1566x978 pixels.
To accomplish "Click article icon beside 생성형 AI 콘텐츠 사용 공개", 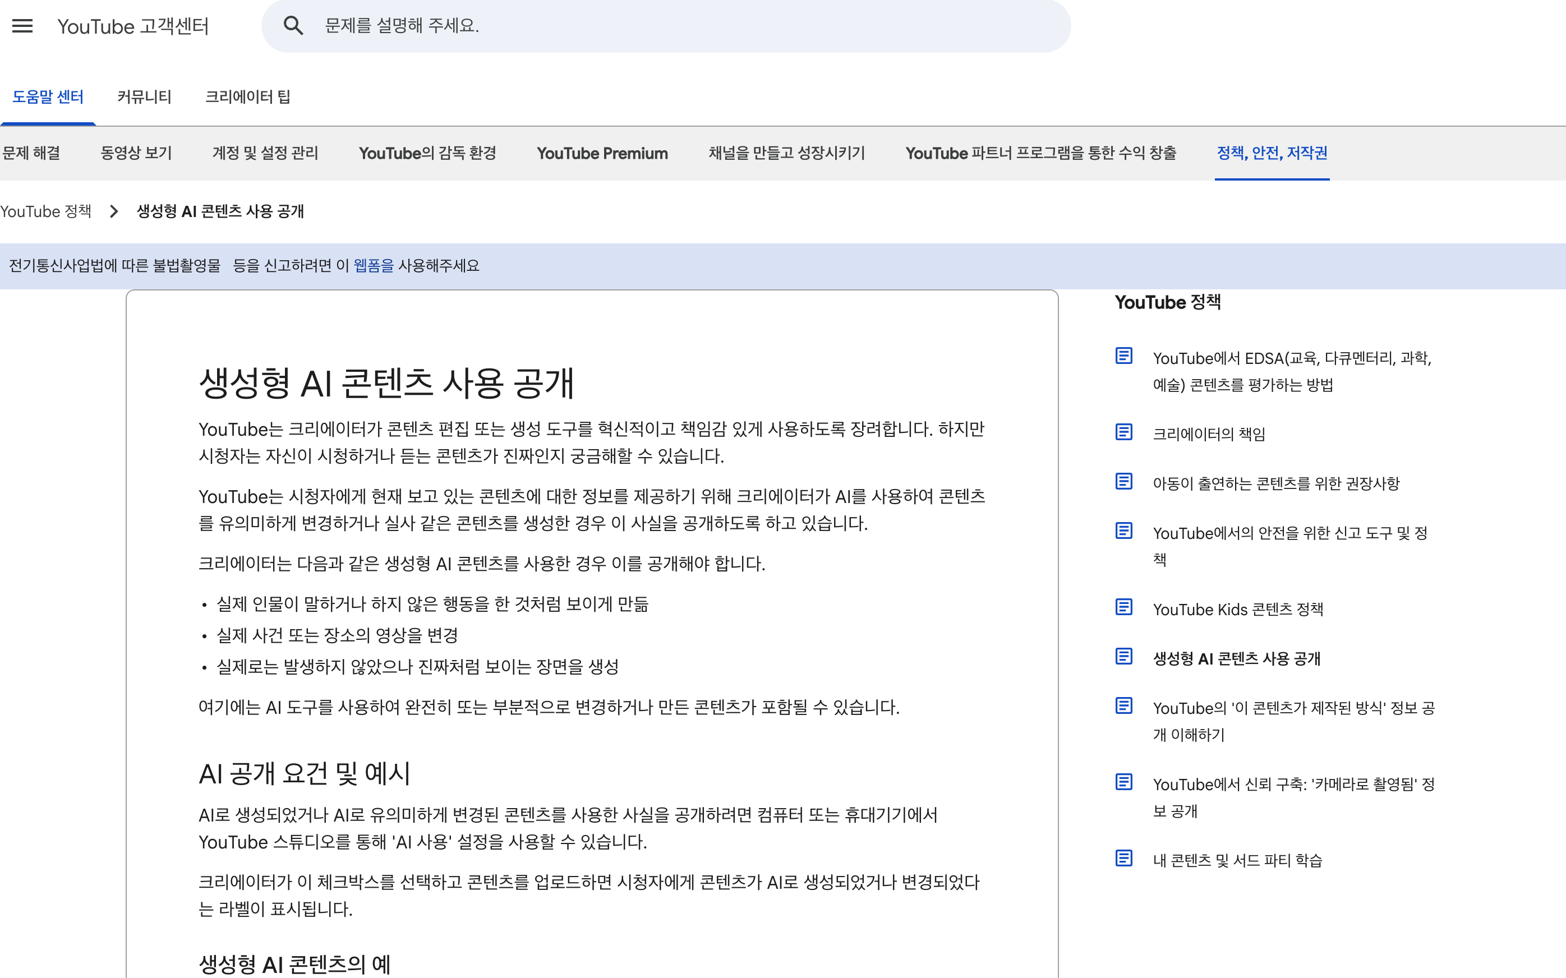I will (x=1123, y=657).
